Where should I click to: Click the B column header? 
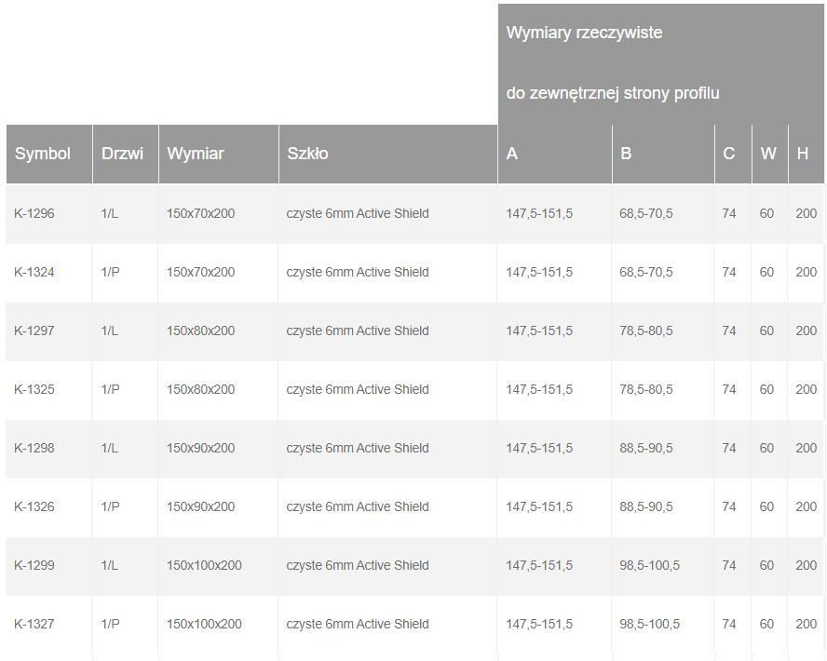(626, 154)
